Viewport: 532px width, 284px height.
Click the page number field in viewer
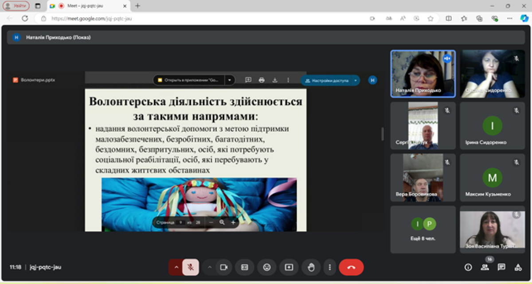pyautogui.click(x=180, y=222)
